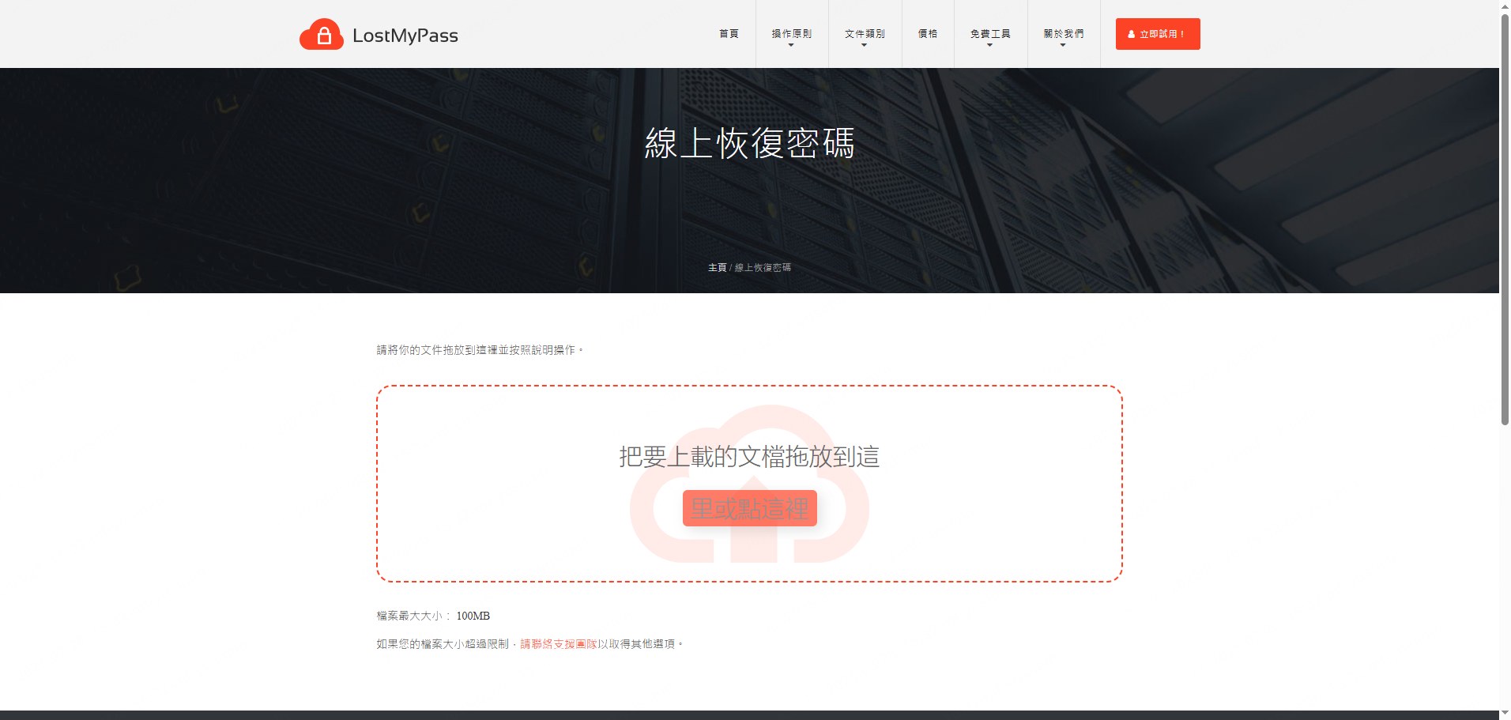Go to the 首頁 menu item

pyautogui.click(x=729, y=34)
